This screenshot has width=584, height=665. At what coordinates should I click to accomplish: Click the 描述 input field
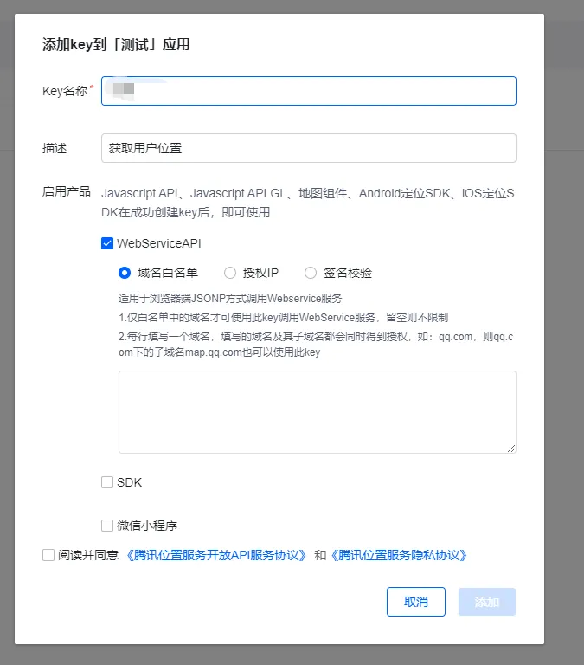pyautogui.click(x=309, y=148)
